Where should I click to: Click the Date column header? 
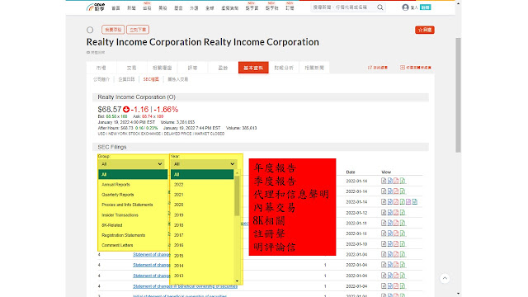[x=351, y=172]
